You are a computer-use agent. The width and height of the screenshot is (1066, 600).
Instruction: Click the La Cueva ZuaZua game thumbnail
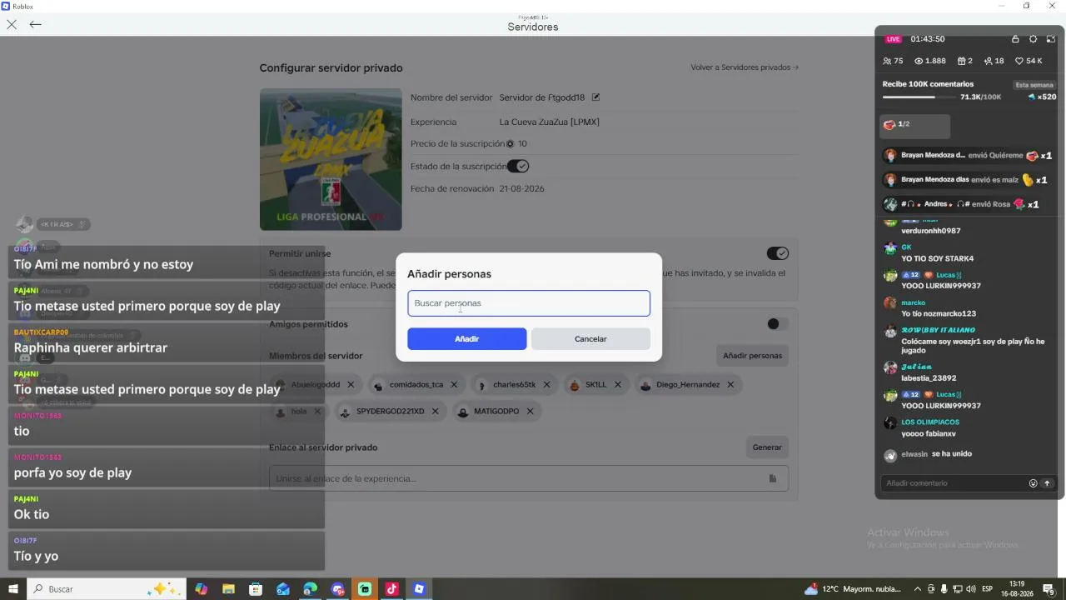331,159
